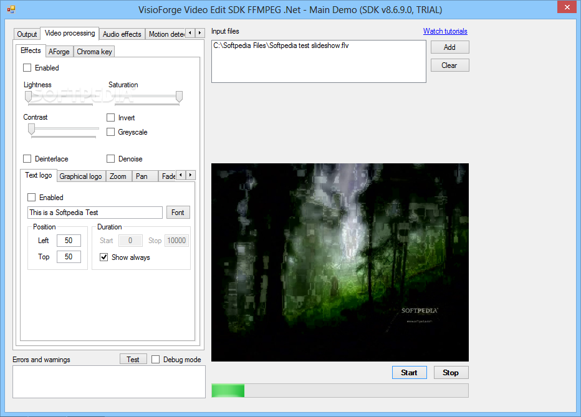Click the Lightness slider handle

coord(28,97)
